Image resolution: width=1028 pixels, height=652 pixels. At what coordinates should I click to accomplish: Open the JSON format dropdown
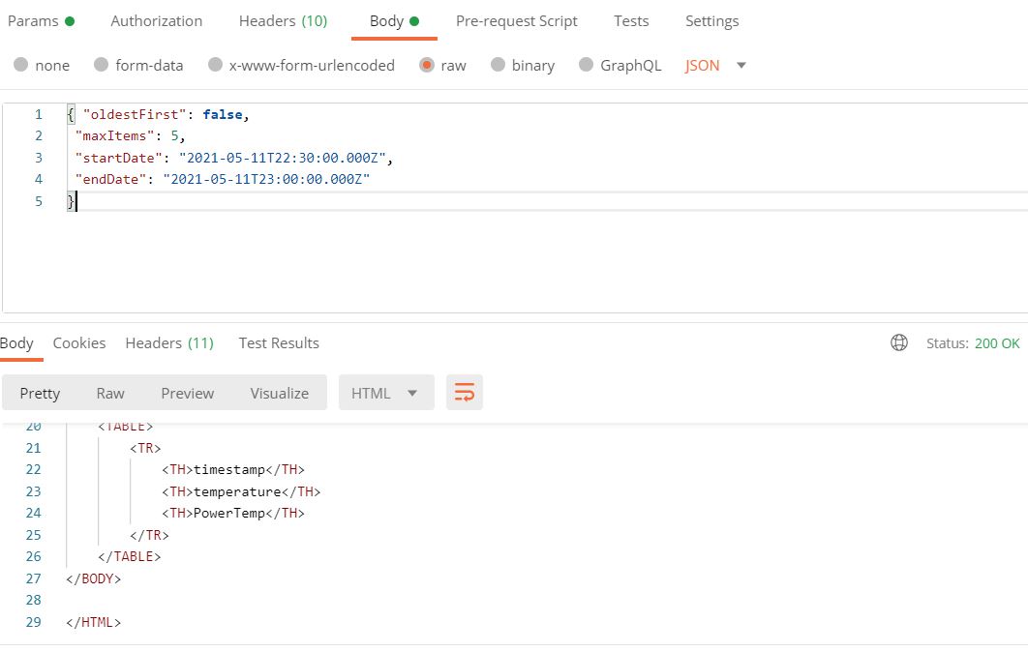tap(716, 66)
